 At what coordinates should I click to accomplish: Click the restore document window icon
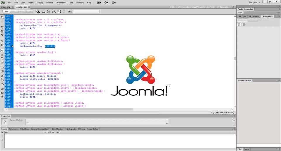coord(234,7)
